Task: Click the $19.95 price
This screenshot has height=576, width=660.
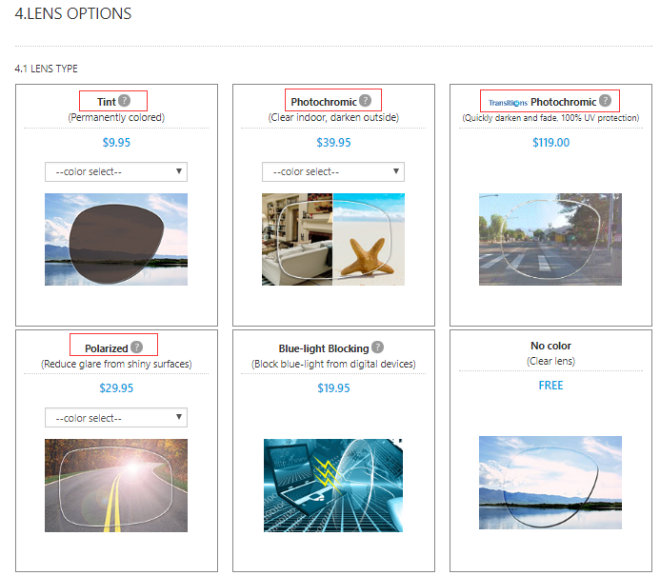Action: (x=333, y=387)
